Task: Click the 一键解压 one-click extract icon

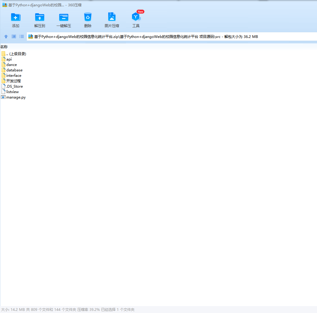Action: [64, 17]
